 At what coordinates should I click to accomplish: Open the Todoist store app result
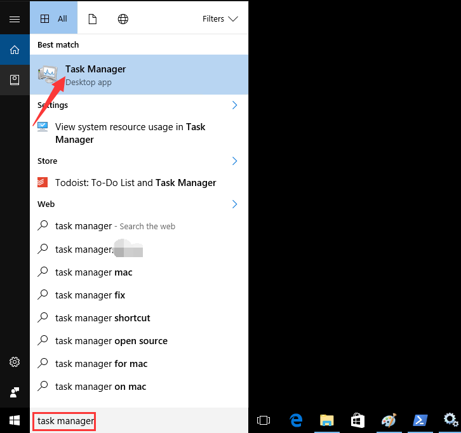coord(135,183)
